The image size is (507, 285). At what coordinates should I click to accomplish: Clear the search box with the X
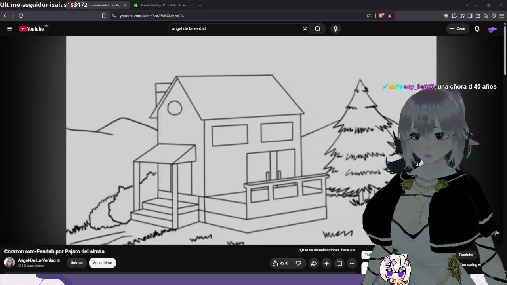pyautogui.click(x=305, y=28)
